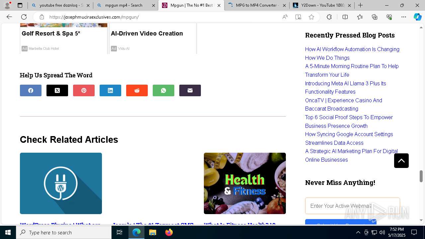Show hidden system tray icons
425x239 pixels.
(358, 232)
